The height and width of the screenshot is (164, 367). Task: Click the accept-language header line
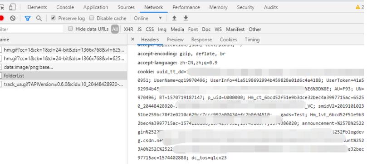177,63
